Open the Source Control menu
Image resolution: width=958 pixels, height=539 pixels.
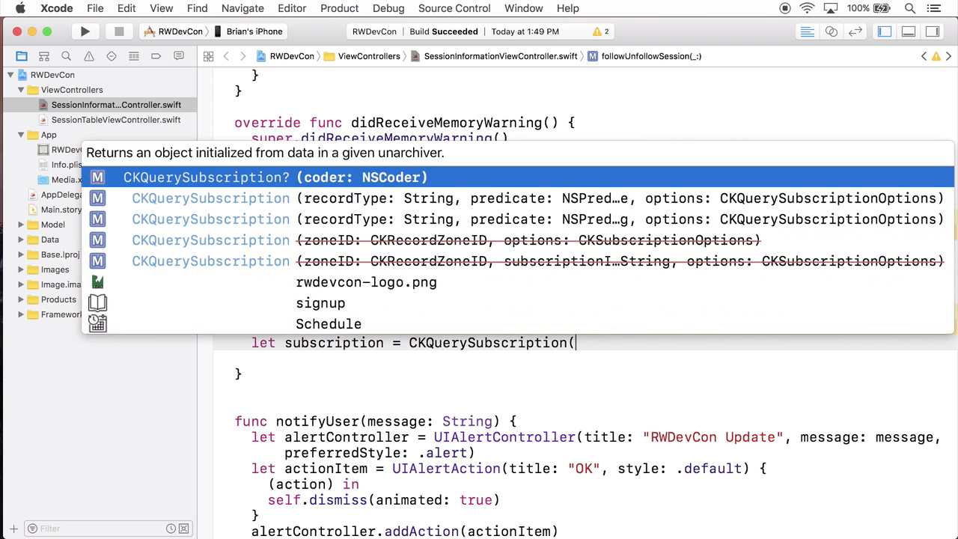click(x=454, y=8)
